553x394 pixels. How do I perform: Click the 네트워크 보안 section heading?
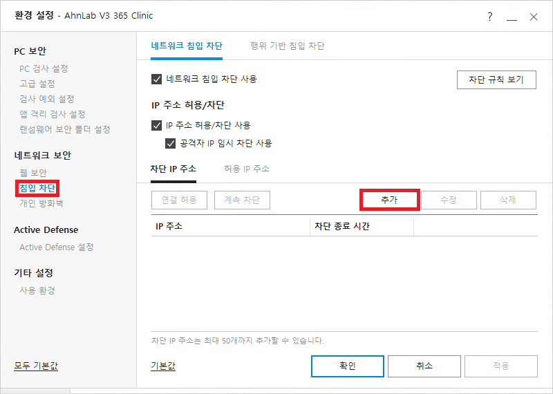(x=42, y=156)
